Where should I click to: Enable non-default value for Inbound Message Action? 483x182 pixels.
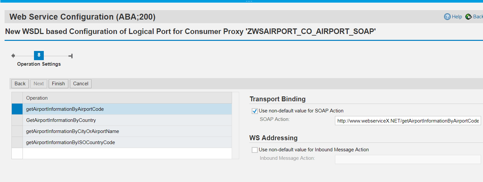[255, 150]
